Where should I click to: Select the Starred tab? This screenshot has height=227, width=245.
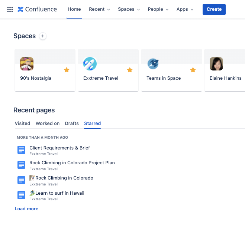point(92,123)
